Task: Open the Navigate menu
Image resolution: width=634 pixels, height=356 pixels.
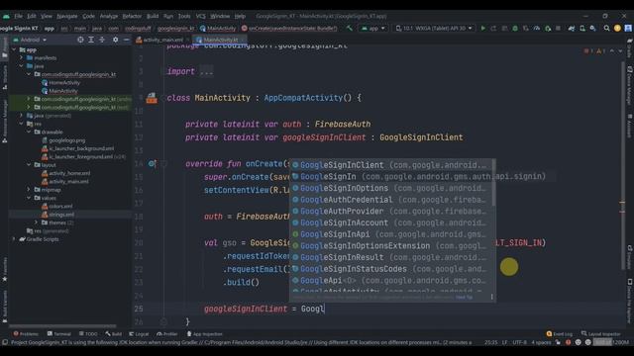Action: click(66, 16)
